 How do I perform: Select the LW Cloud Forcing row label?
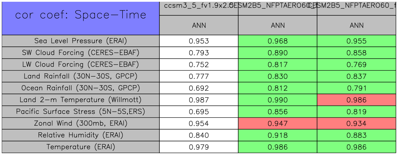coord(81,65)
